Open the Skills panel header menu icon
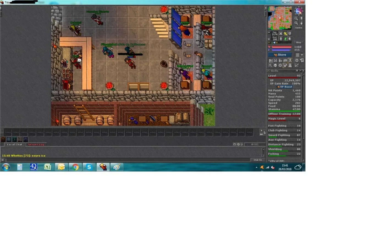The image size is (385, 251). point(297,71)
